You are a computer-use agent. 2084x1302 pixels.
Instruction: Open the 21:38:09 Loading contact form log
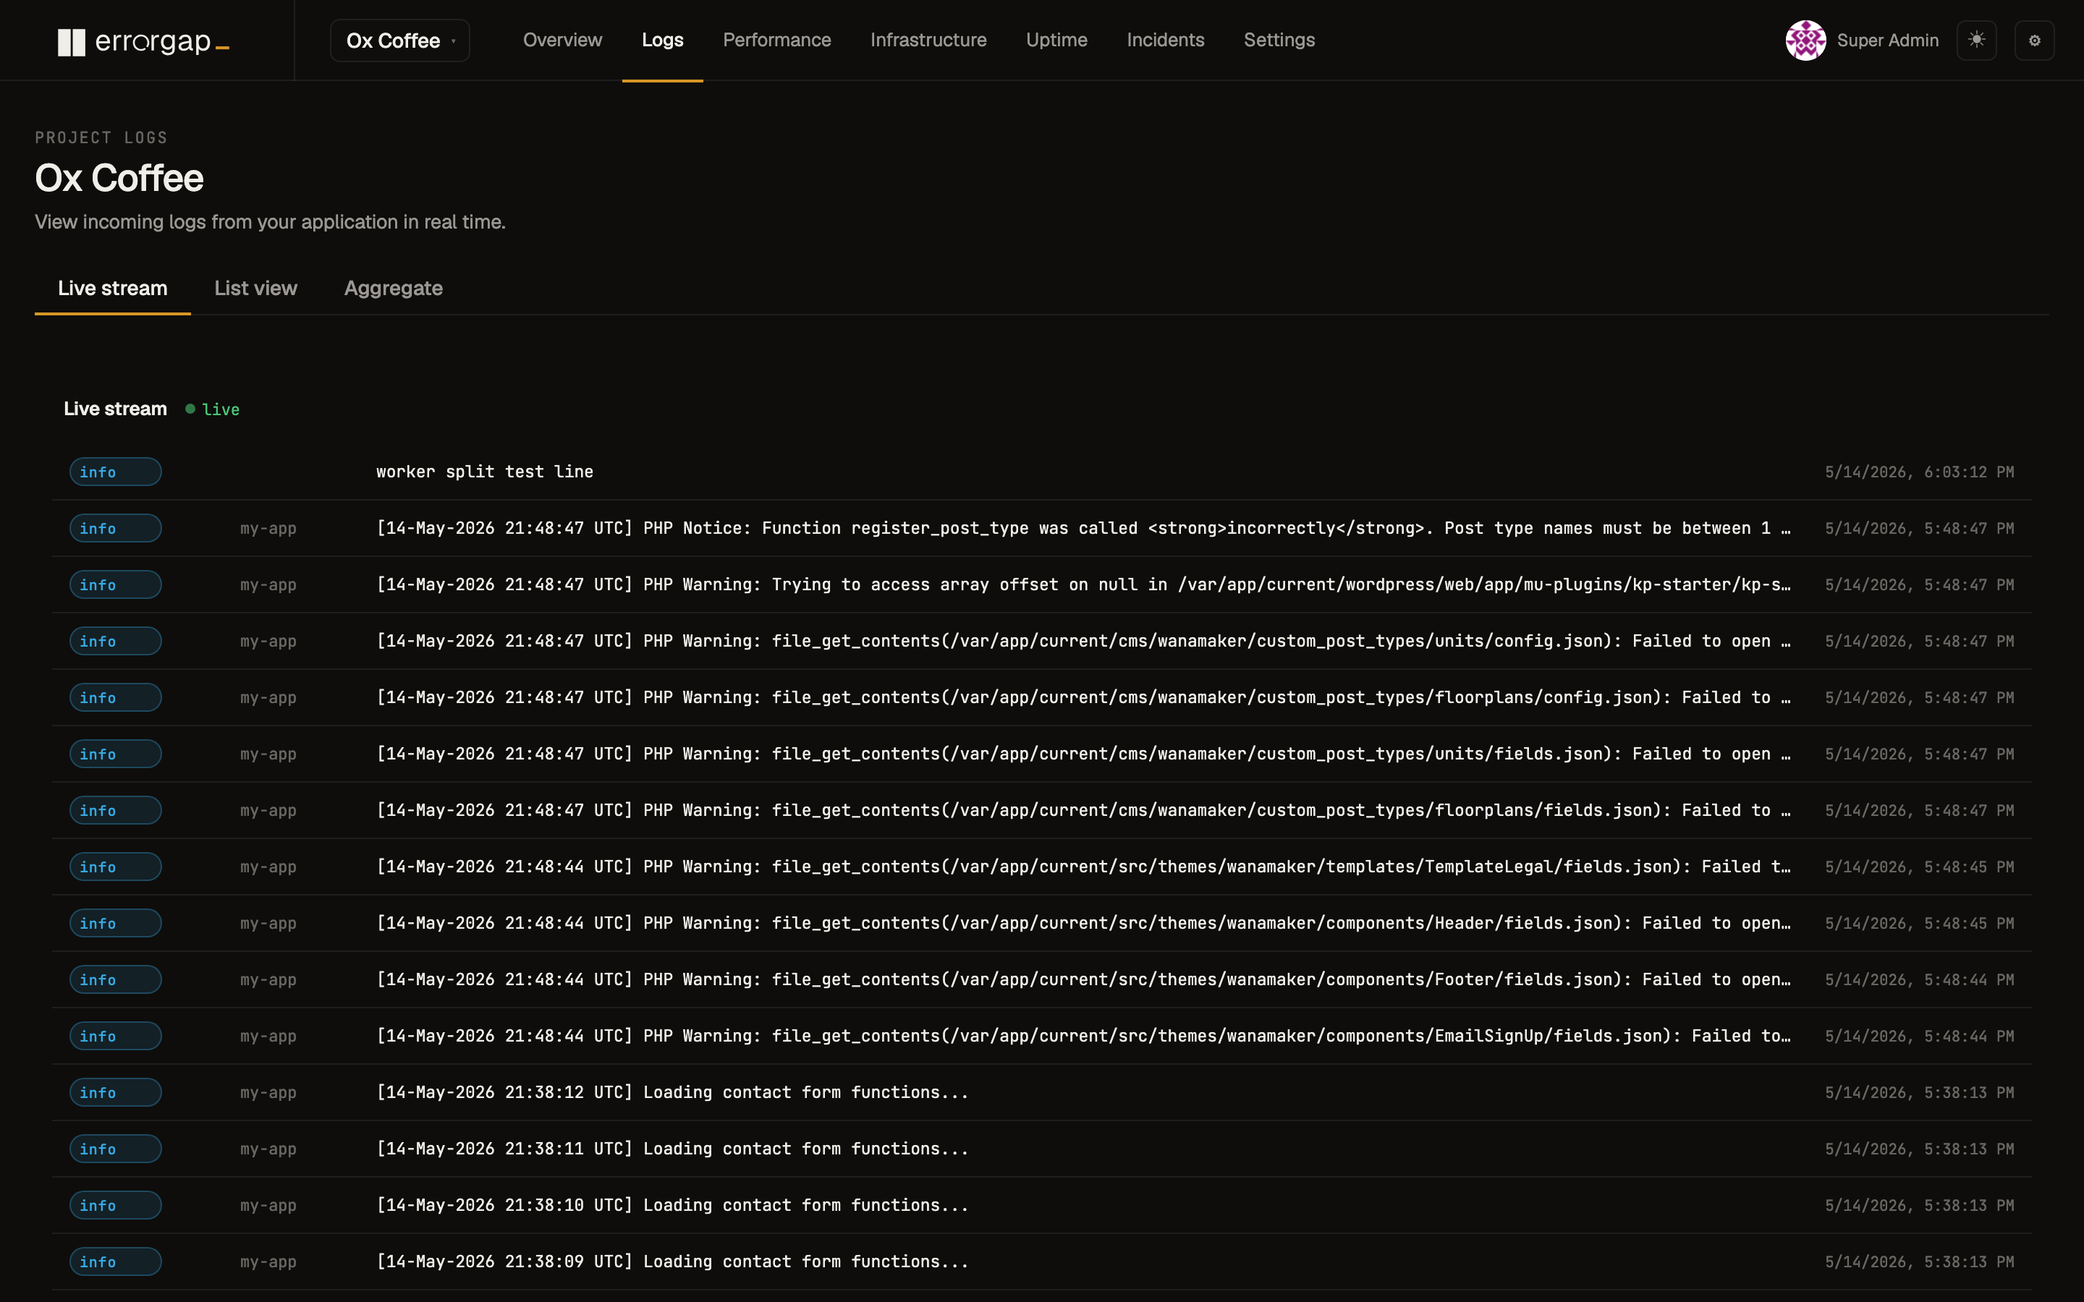(672, 1261)
